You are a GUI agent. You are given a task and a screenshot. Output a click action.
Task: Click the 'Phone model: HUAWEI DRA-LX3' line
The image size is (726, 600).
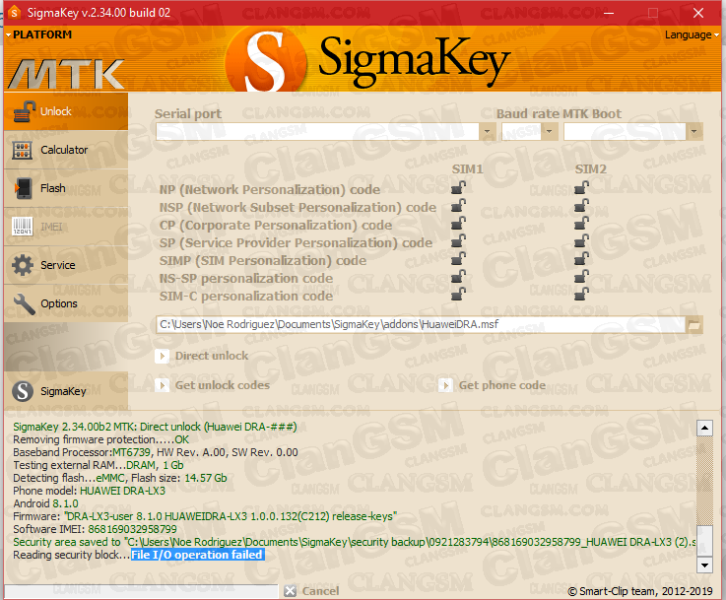coord(89,491)
